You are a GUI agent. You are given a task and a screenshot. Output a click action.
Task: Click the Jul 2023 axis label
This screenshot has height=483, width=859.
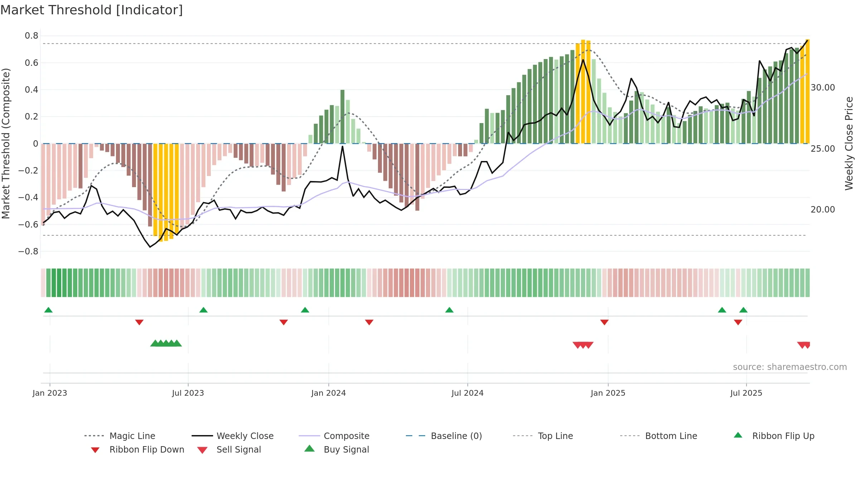(188, 393)
